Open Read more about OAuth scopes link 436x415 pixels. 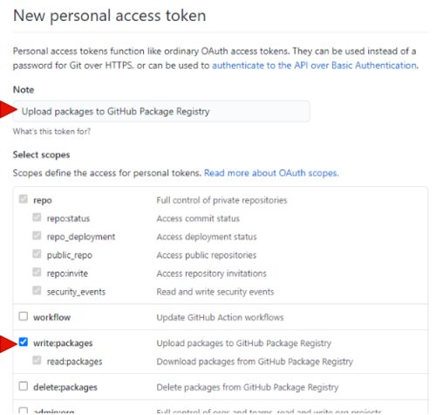tap(271, 173)
